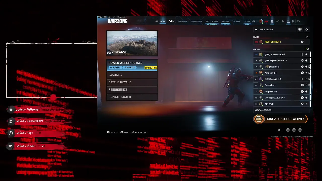Click the token icon in top bar

coord(272,21)
